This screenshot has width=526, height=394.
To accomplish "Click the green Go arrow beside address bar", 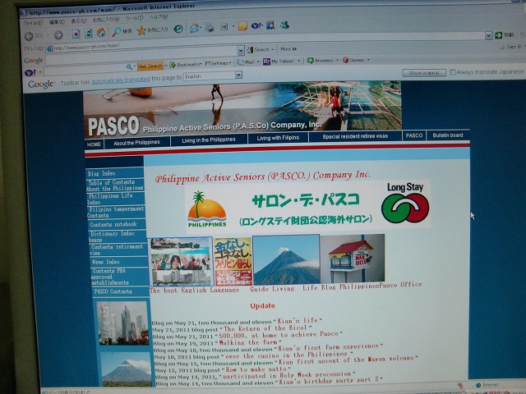I will pos(498,34).
